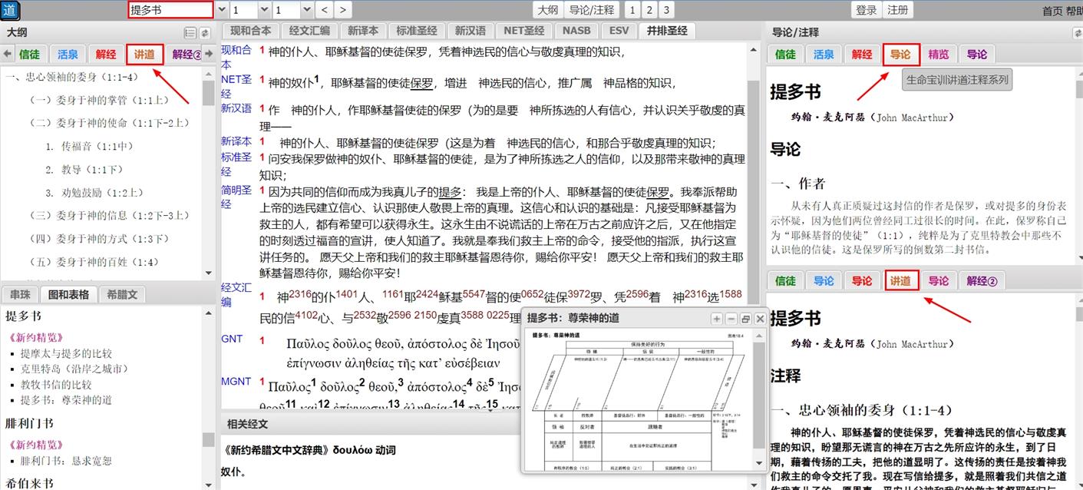The image size is (1083, 490).
Task: Click the outline list view icon
Action: (x=190, y=33)
